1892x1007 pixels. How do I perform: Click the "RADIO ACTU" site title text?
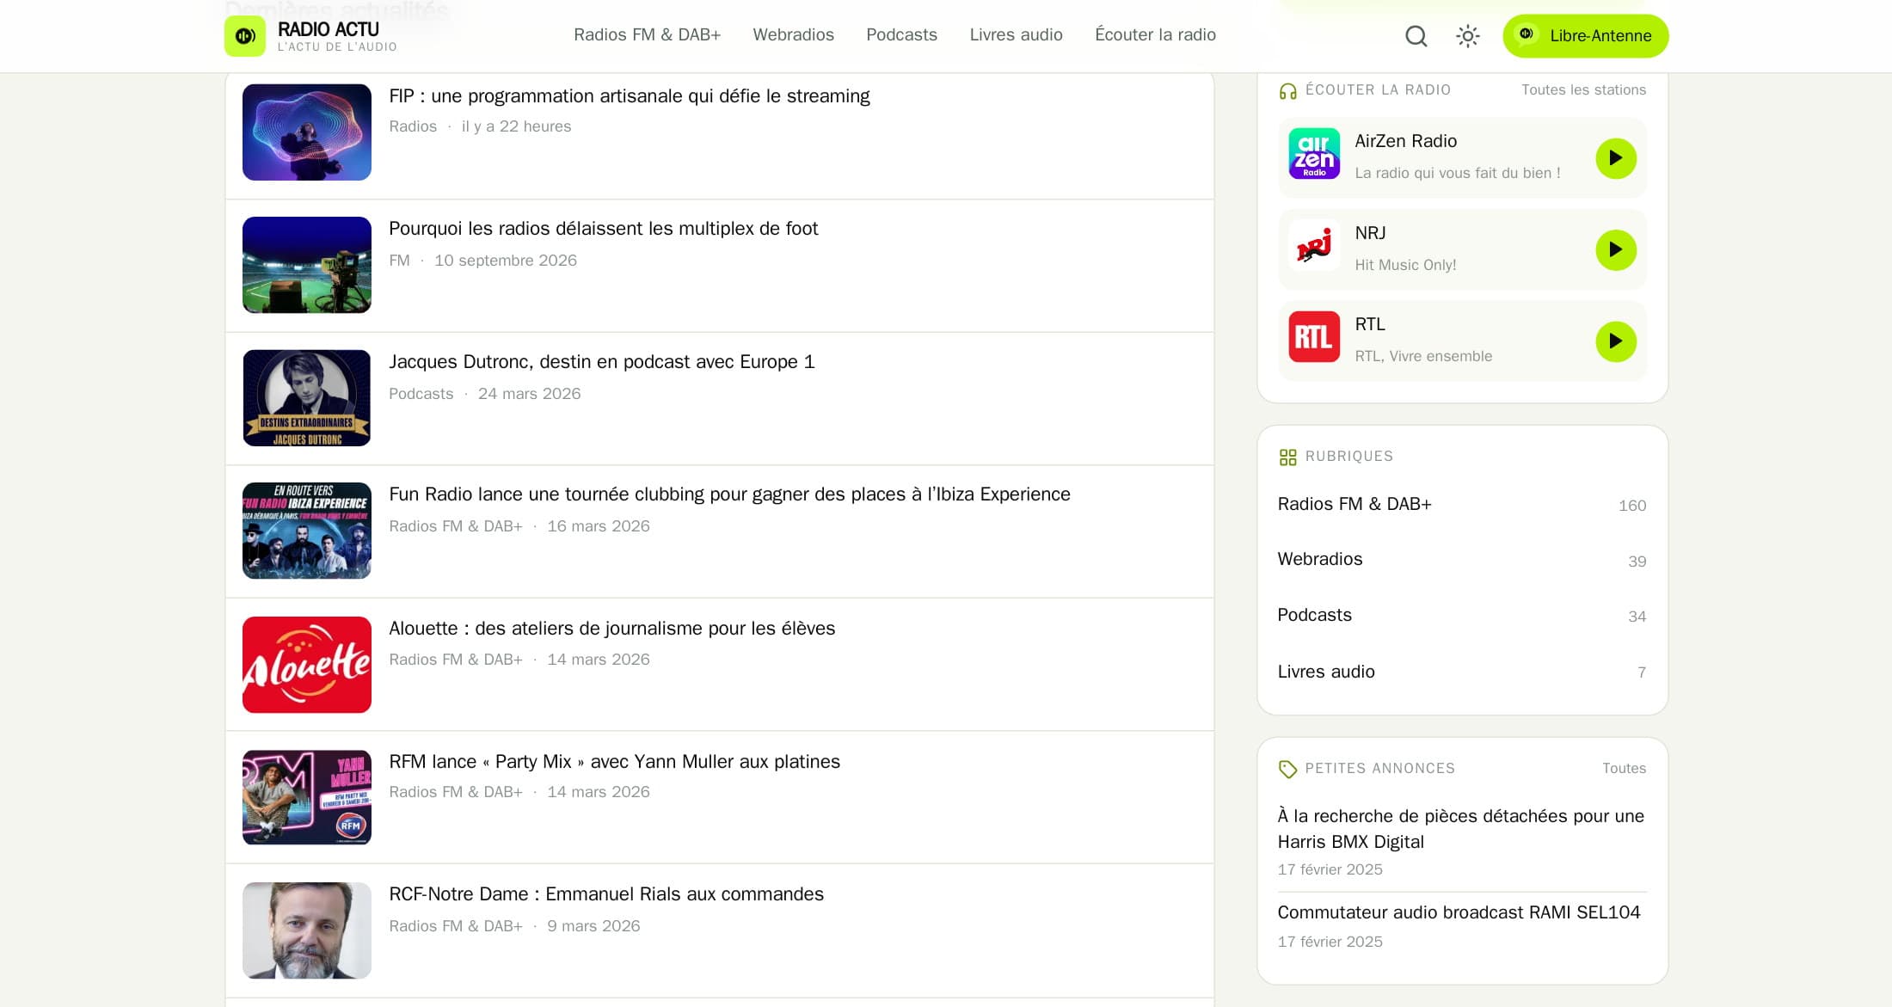[x=329, y=29]
